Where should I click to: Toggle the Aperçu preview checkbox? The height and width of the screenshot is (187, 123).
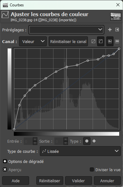click(5, 170)
